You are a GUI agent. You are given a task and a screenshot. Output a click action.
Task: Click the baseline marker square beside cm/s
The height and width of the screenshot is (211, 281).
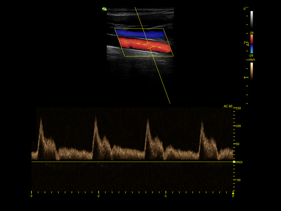(x=234, y=162)
